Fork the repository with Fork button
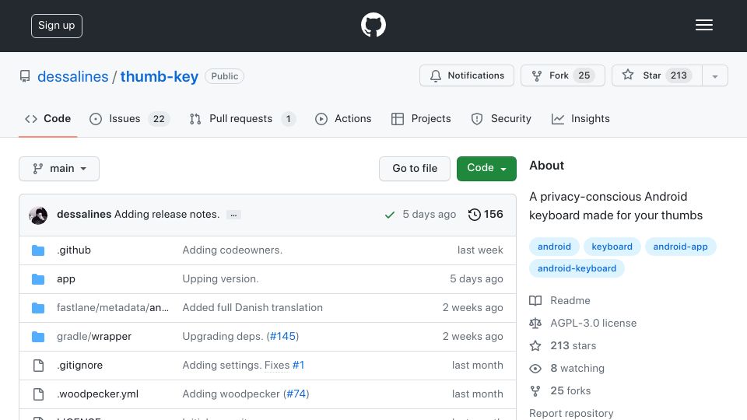The width and height of the screenshot is (747, 420). [563, 75]
